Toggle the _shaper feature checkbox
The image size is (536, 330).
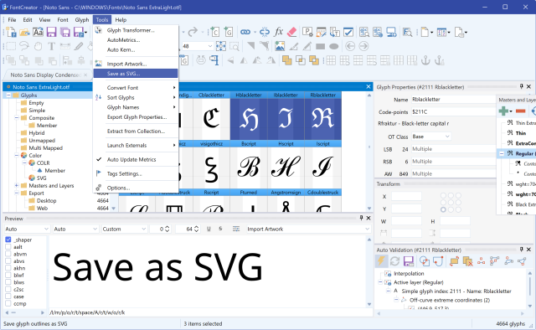click(x=8, y=240)
